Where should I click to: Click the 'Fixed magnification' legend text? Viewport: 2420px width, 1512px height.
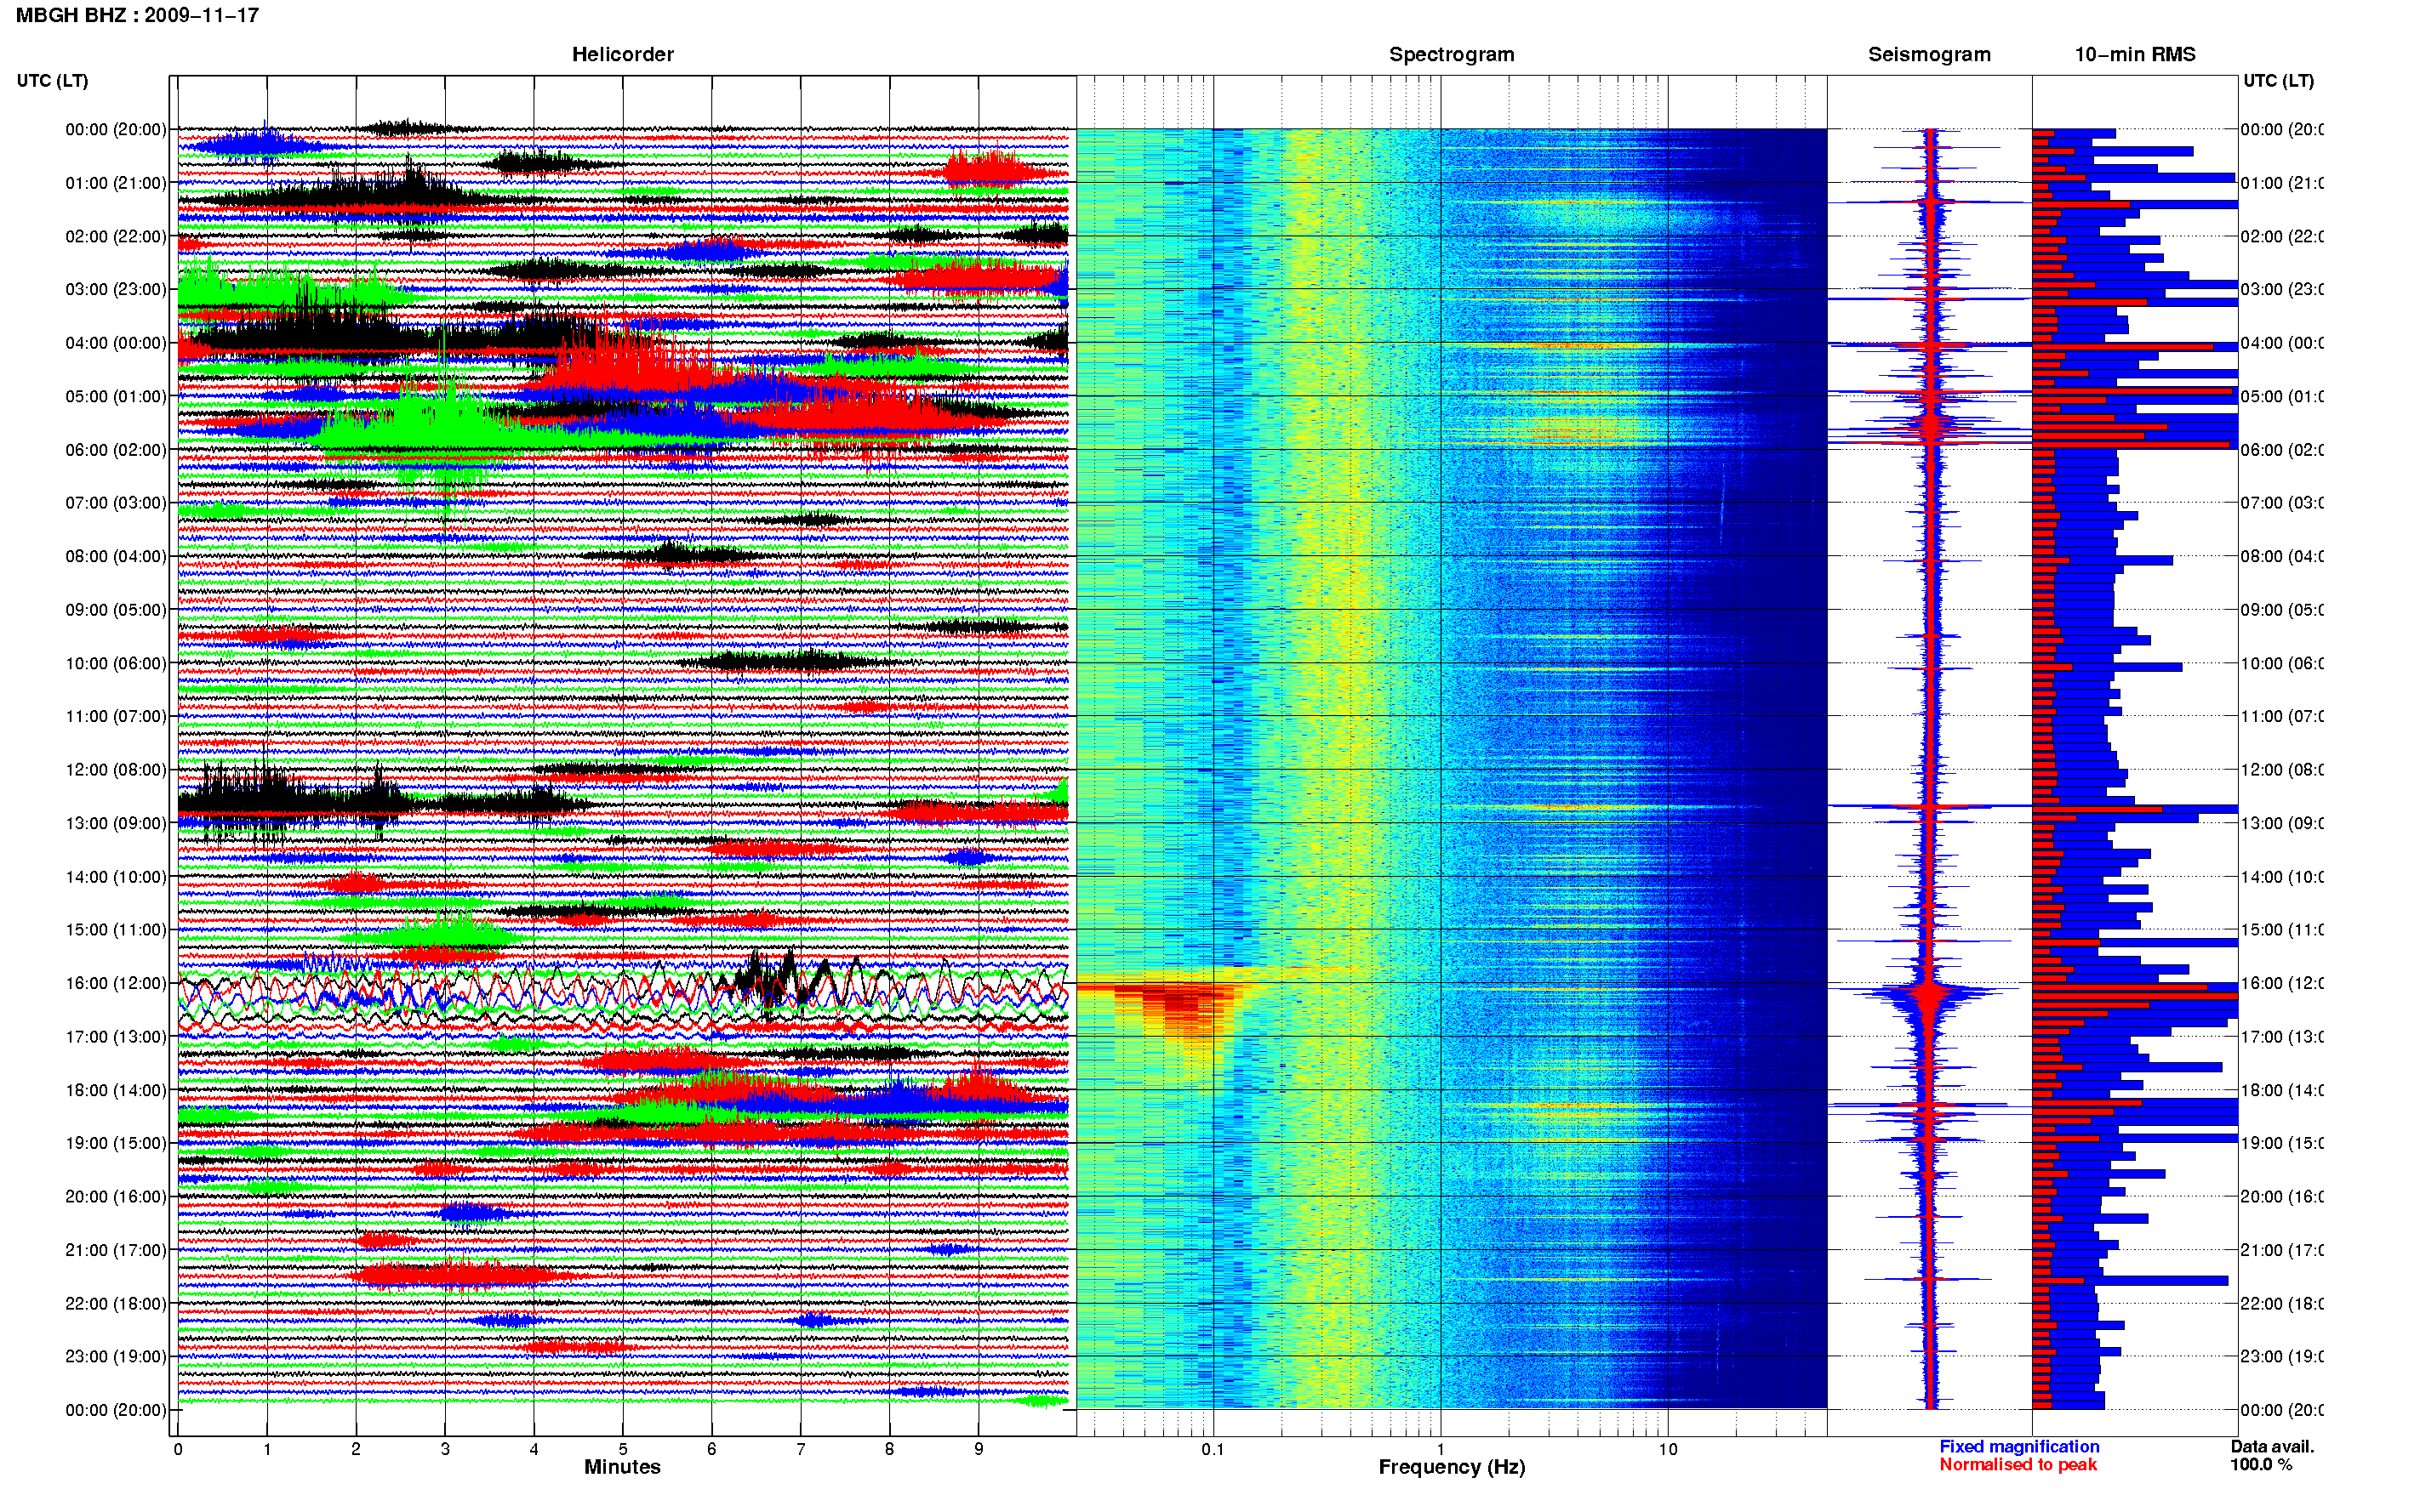tap(2019, 1446)
